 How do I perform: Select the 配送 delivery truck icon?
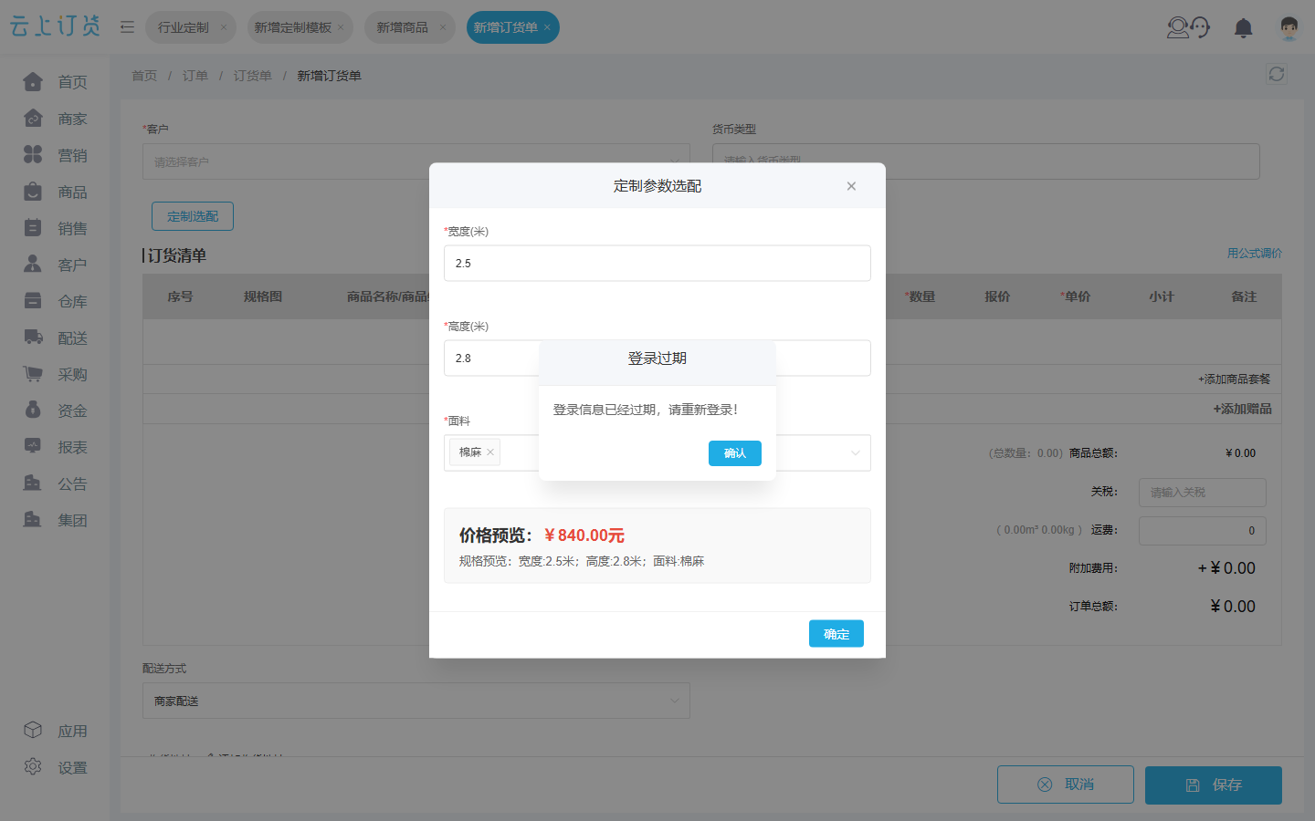(x=33, y=338)
